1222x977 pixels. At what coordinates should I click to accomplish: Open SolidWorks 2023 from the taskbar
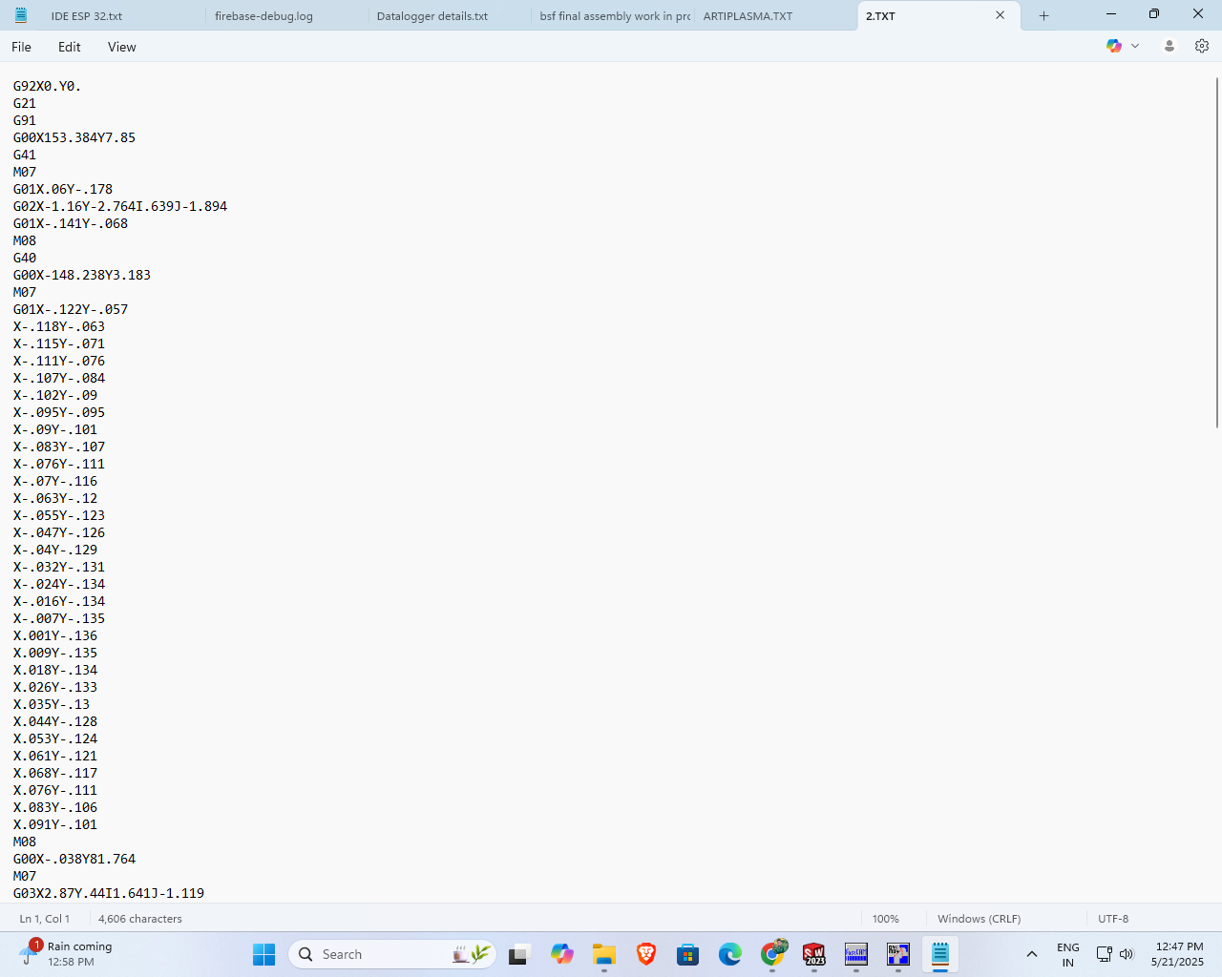pyautogui.click(x=814, y=954)
